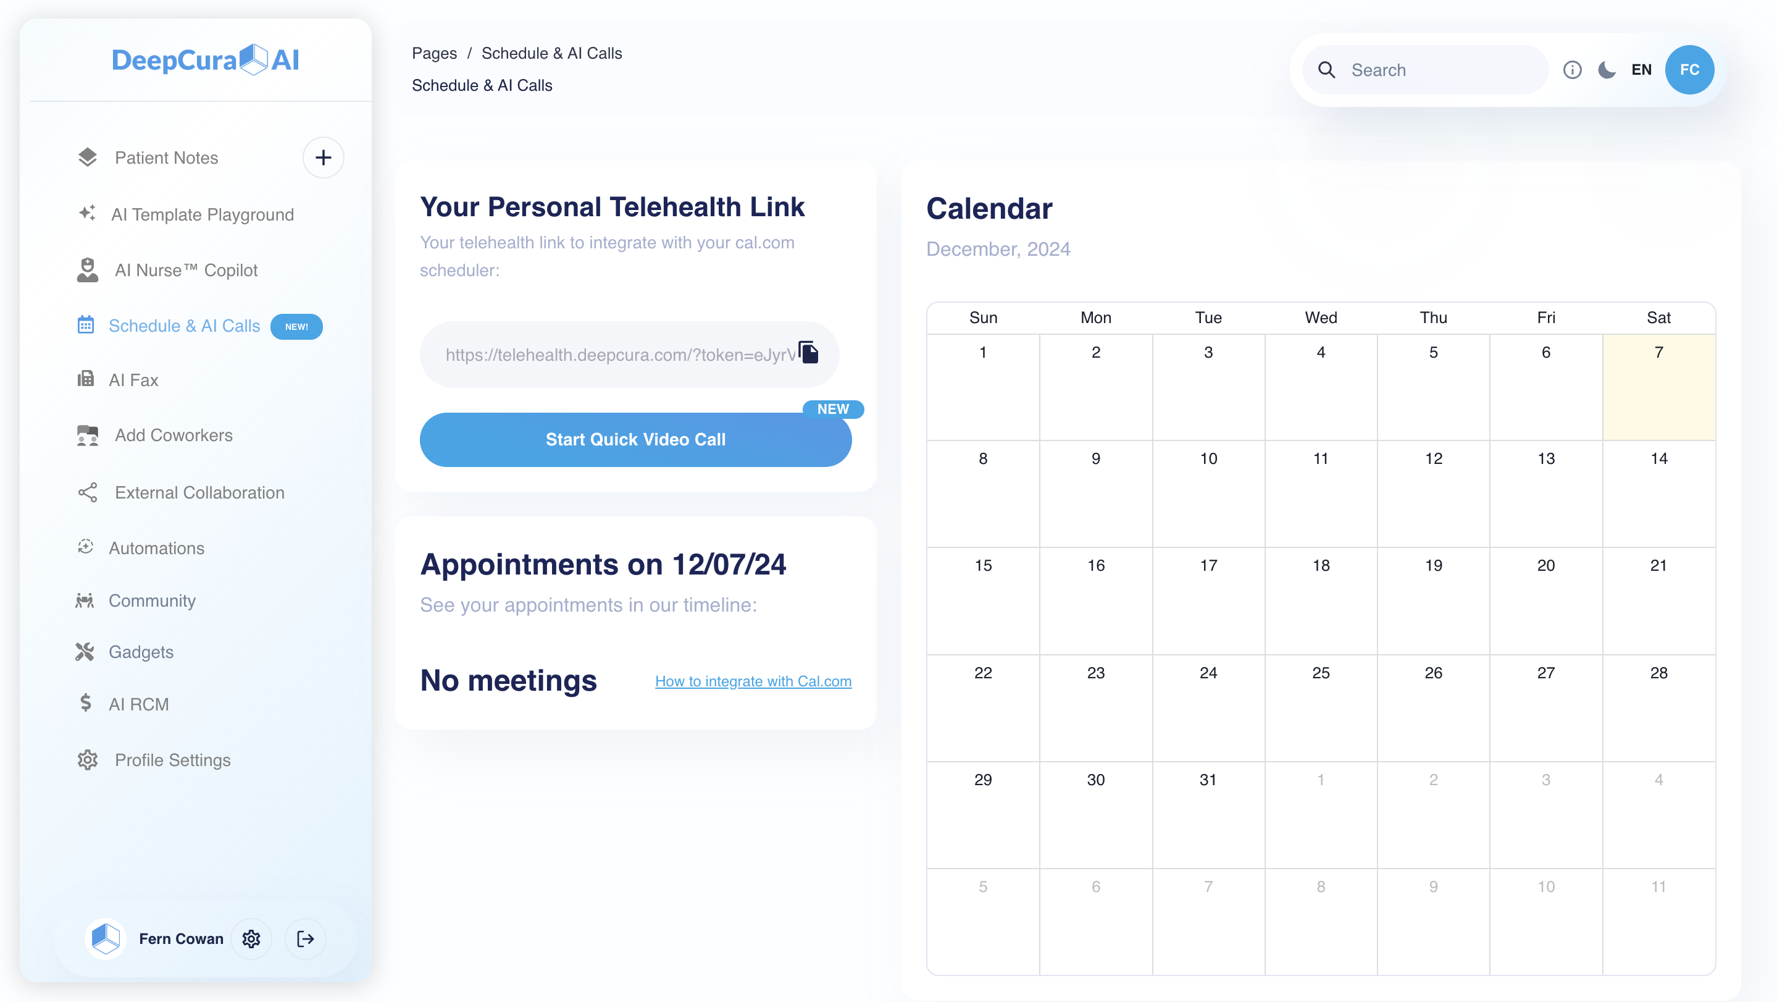The height and width of the screenshot is (1002, 1777).
Task: Open AI Template Playground in the sidebar
Action: click(202, 214)
